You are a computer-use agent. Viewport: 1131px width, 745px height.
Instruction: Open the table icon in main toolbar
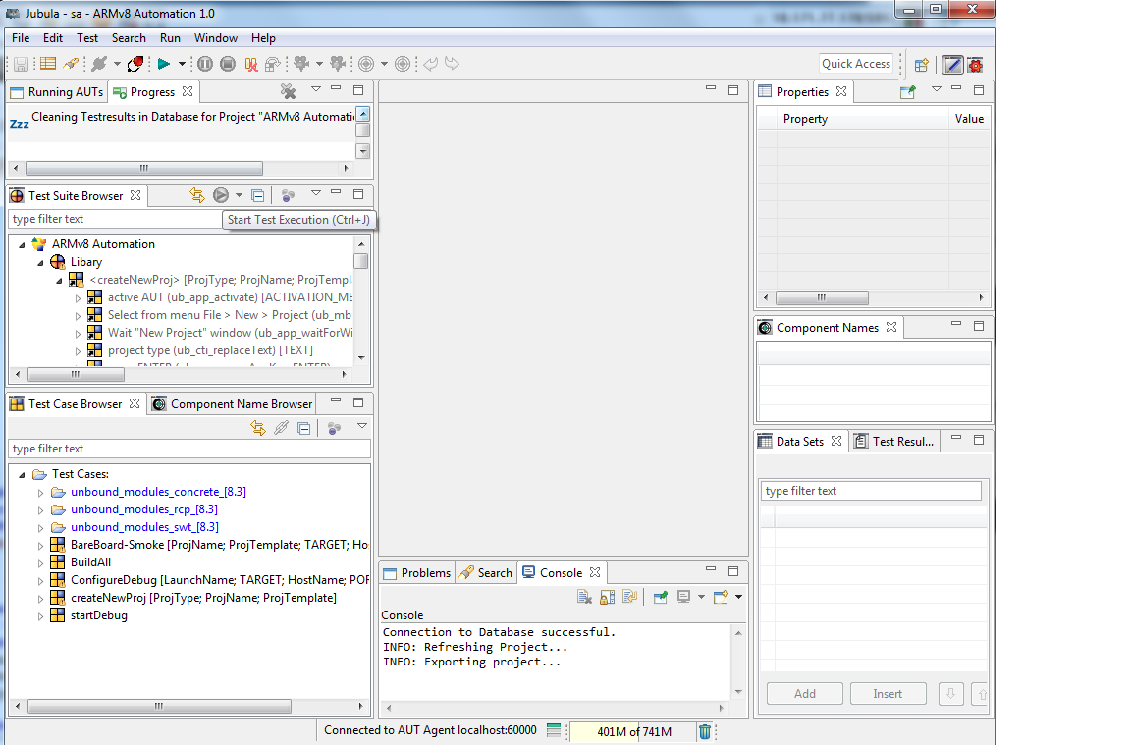[48, 64]
